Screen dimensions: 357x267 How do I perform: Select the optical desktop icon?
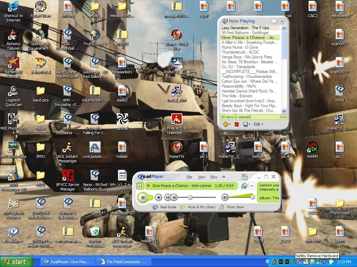coord(122,122)
